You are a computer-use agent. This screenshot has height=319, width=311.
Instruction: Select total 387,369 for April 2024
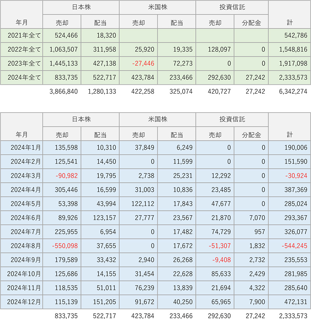tap(296, 190)
